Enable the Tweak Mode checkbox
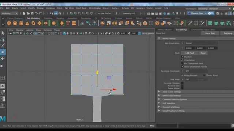The height and width of the screenshot is (131, 234). click(182, 88)
